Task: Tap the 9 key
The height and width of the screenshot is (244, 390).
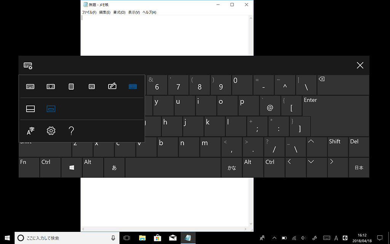Action: coord(221,85)
